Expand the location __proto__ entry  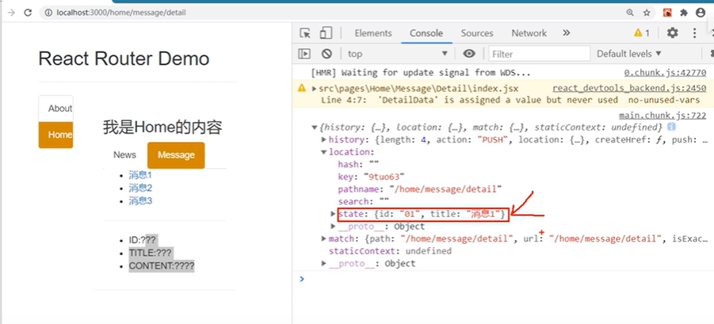coord(334,226)
